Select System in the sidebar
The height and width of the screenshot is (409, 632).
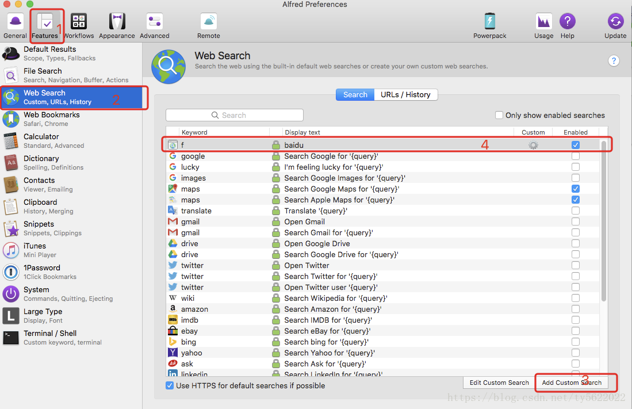[x=71, y=293]
